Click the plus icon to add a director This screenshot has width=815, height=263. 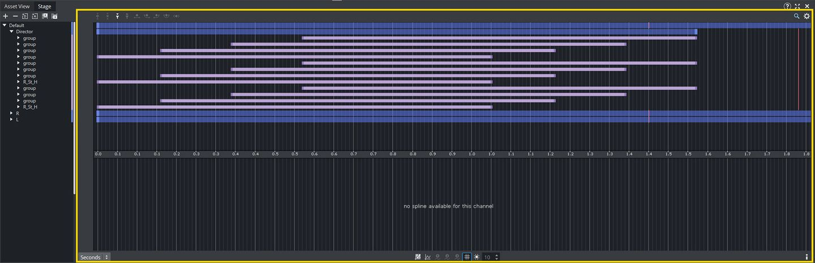pyautogui.click(x=6, y=16)
